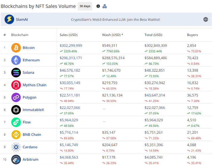Image resolution: width=215 pixels, height=165 pixels.
Task: Click the Mythos Chain logo icon
Action: (x=16, y=85)
